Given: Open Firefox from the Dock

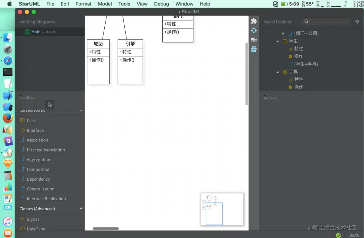Looking at the screenshot, I should (8, 118).
